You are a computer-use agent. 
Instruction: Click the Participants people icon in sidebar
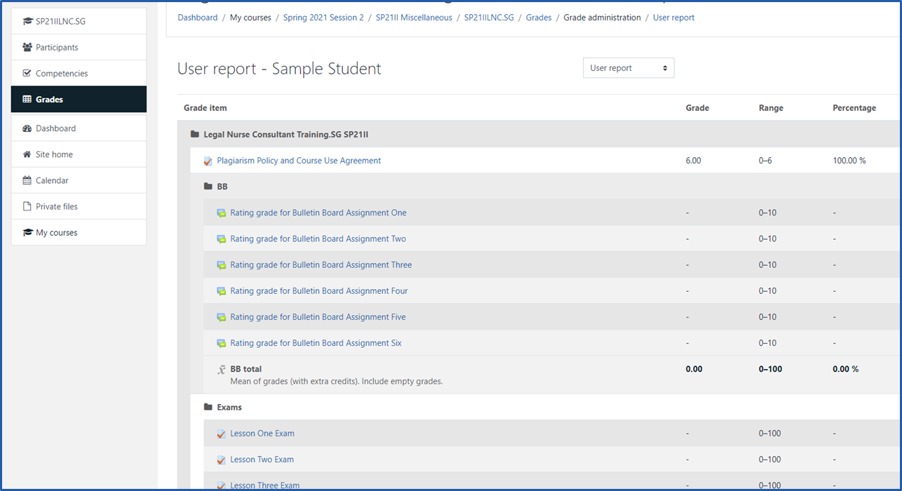[x=27, y=48]
